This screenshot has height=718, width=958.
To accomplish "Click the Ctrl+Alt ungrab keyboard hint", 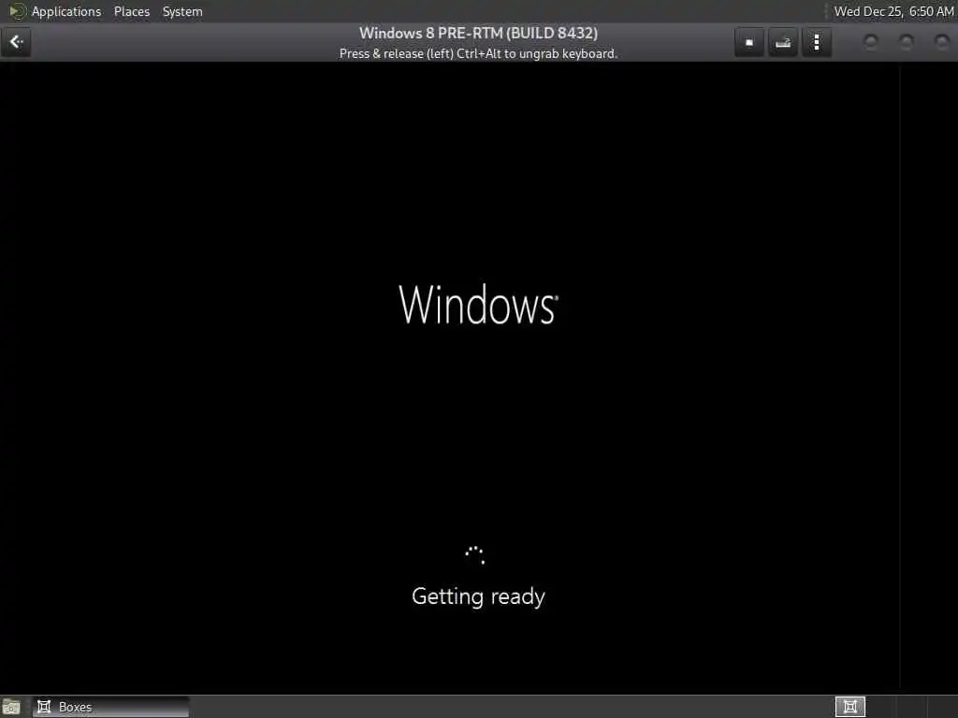I will pyautogui.click(x=478, y=53).
